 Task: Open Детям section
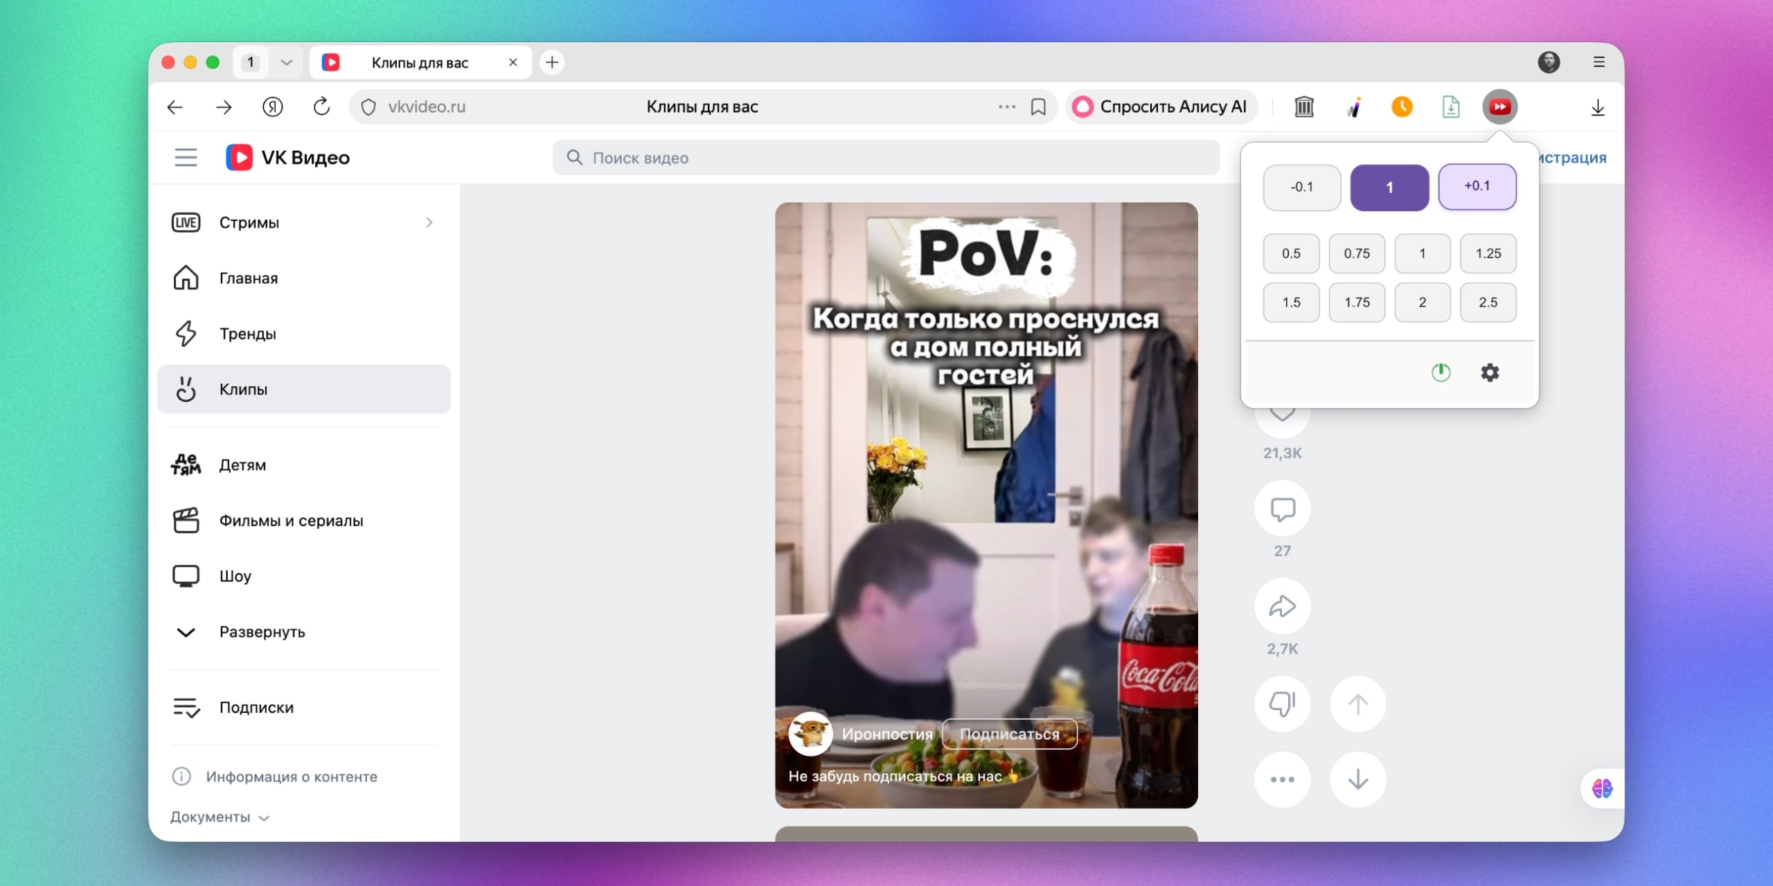coord(304,465)
